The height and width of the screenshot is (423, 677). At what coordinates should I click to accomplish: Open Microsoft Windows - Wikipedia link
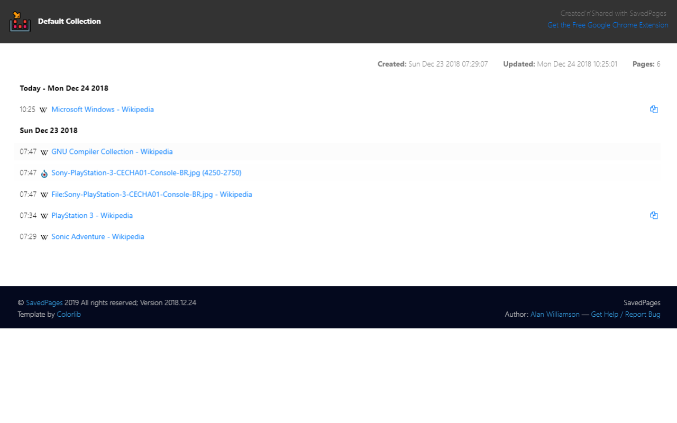coord(103,109)
